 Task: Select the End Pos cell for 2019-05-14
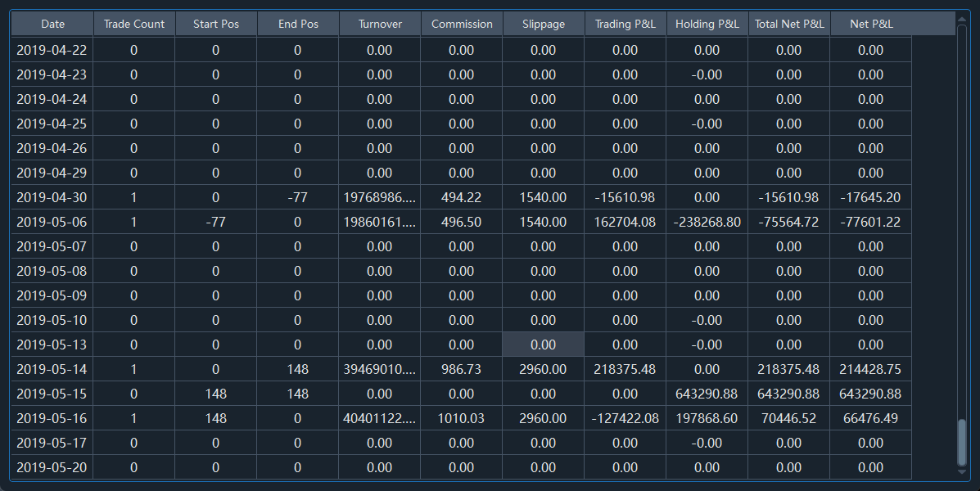click(x=298, y=369)
